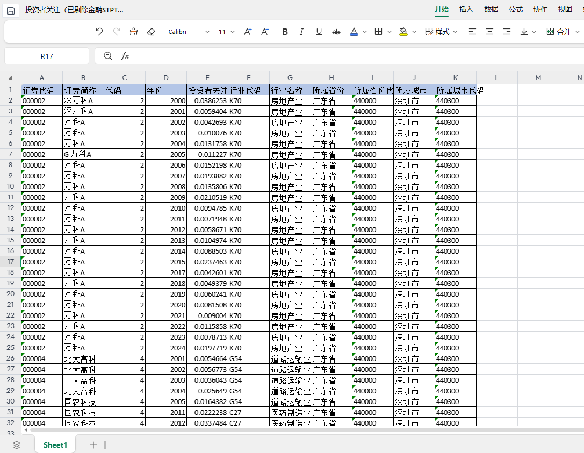Select the Sheet1 sheet tab
The image size is (584, 453).
coord(55,444)
